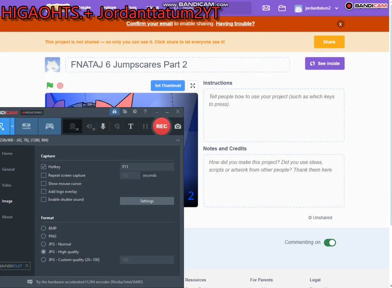The height and width of the screenshot is (288, 392).
Task: Toggle the Bandicam microphone icon
Action: coord(103,126)
